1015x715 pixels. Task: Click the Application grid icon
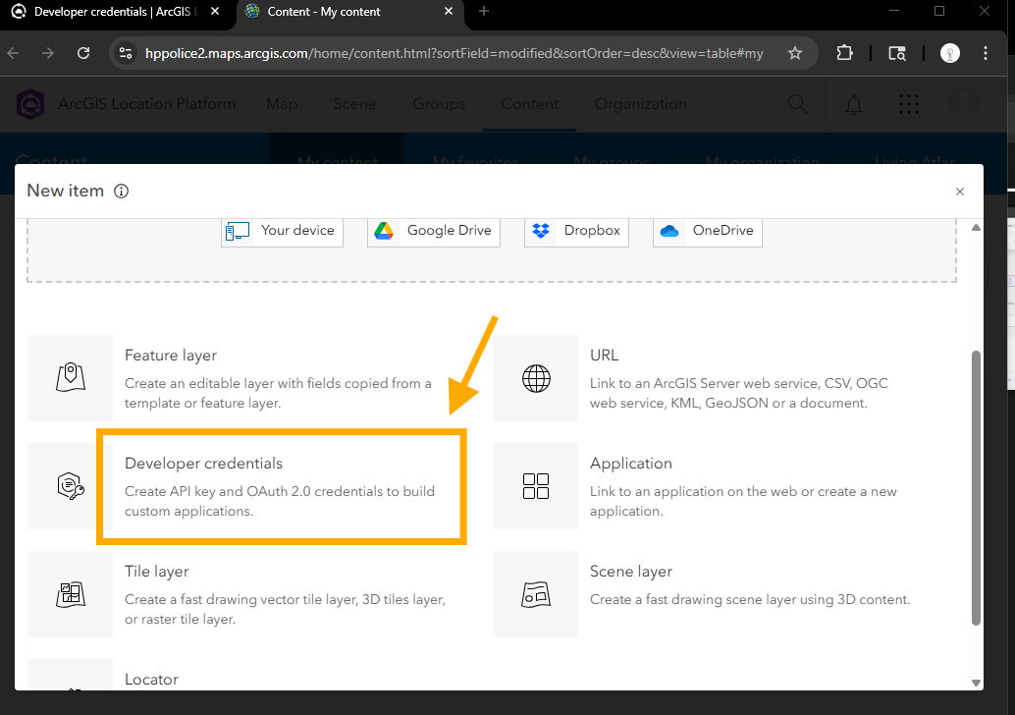[x=536, y=486]
